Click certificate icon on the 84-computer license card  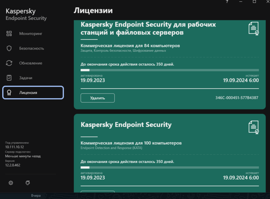[x=254, y=29]
